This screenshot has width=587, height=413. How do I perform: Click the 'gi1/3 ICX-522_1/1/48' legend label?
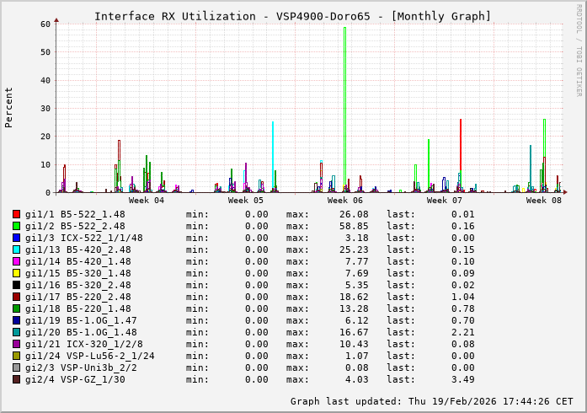coord(83,238)
